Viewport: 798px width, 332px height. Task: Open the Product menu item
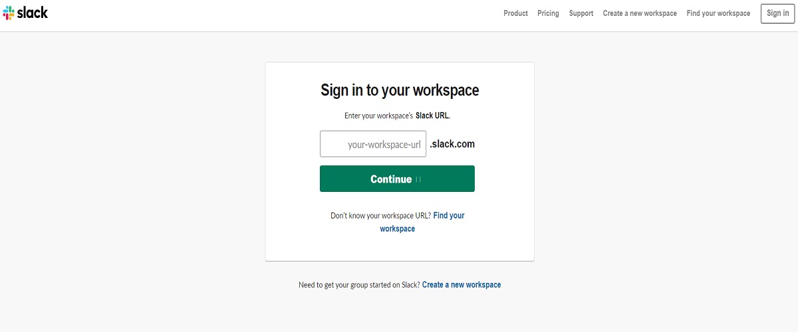515,13
